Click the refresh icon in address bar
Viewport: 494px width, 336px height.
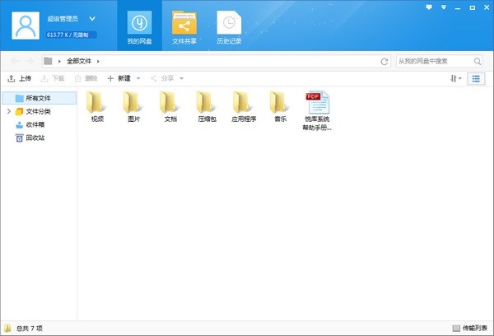384,61
